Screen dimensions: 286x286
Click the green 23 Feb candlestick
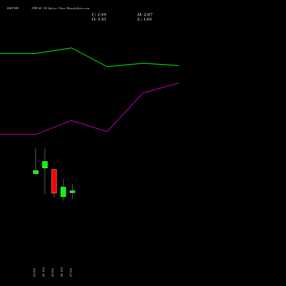tap(36, 172)
